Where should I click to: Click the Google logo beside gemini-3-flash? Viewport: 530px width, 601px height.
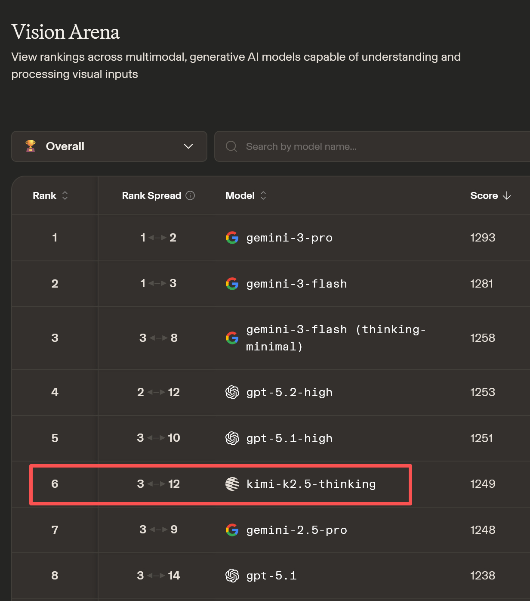coord(232,284)
